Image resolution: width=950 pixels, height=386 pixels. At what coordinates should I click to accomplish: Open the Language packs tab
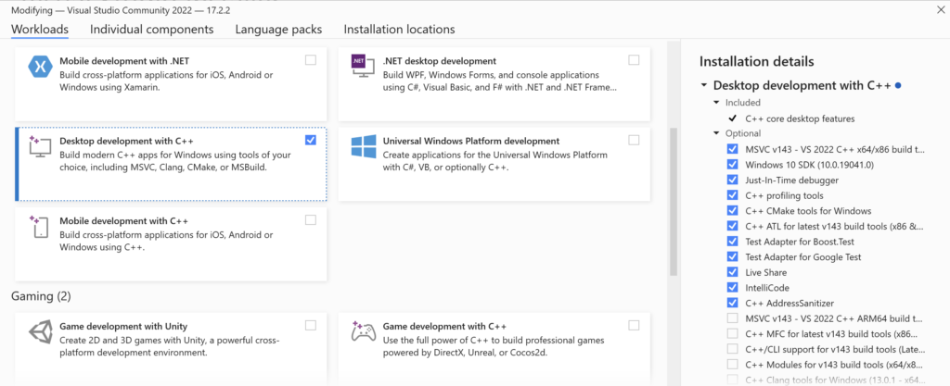278,29
